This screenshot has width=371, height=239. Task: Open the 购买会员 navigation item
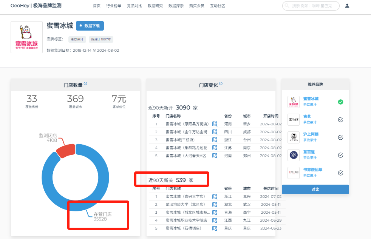click(x=197, y=6)
